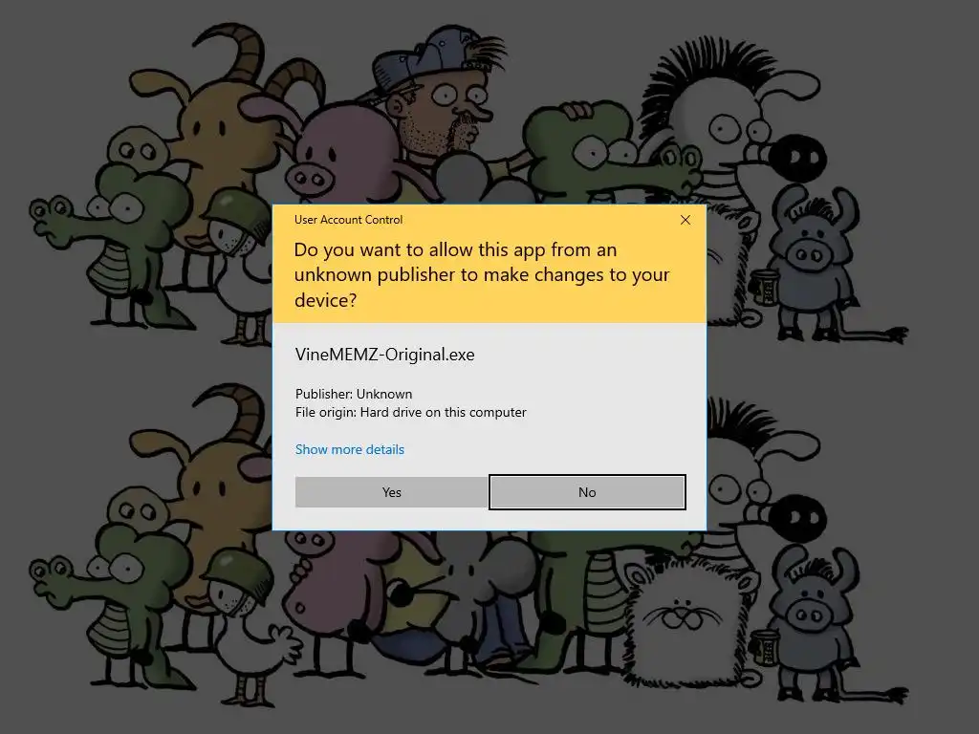979x734 pixels.
Task: Click the User Account Control title text
Action: tap(348, 220)
